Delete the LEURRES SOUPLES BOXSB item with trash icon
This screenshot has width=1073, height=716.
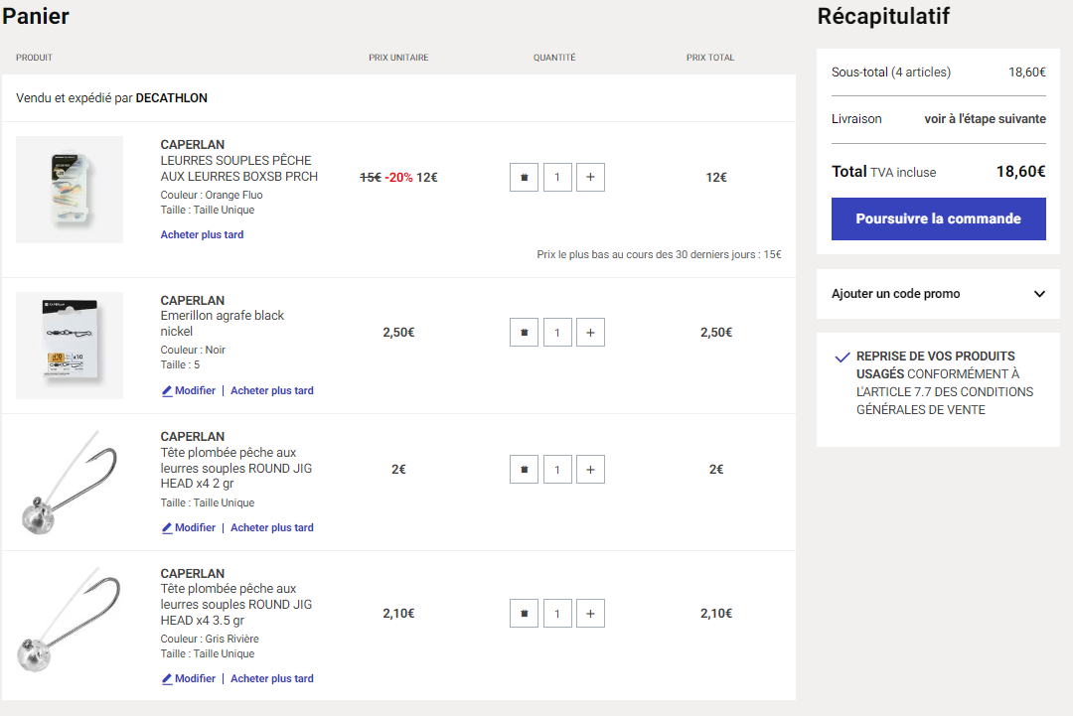pos(524,177)
